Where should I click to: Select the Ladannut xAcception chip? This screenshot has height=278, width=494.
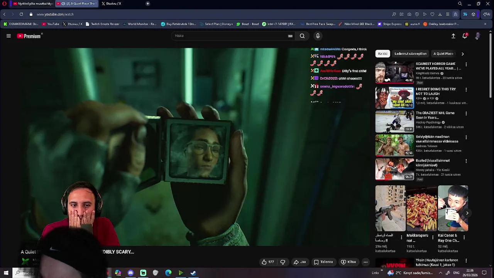410,54
